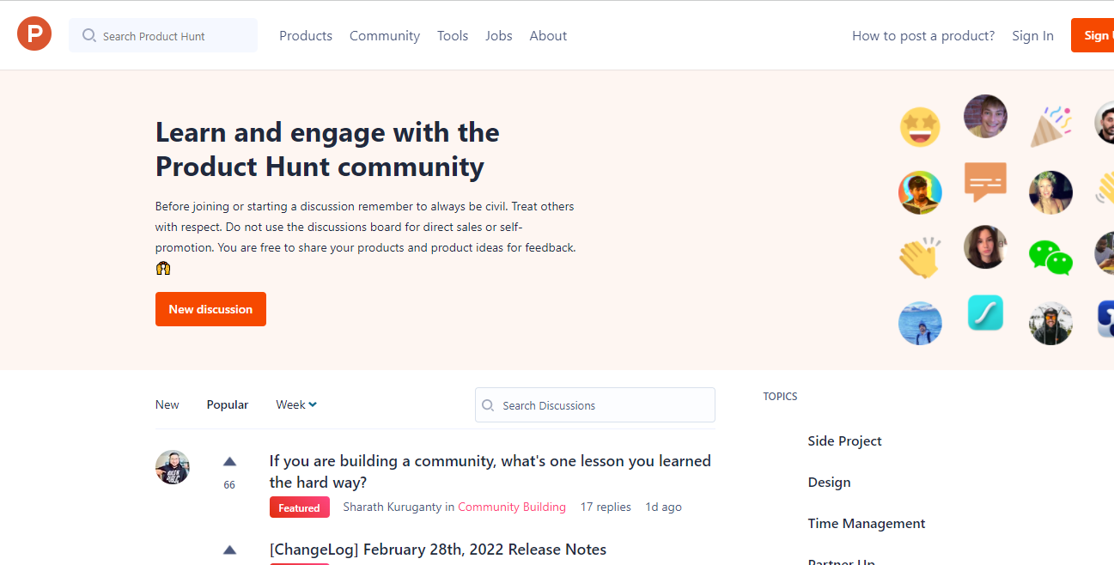The height and width of the screenshot is (565, 1114).
Task: Start a New discussion
Action: tap(210, 308)
